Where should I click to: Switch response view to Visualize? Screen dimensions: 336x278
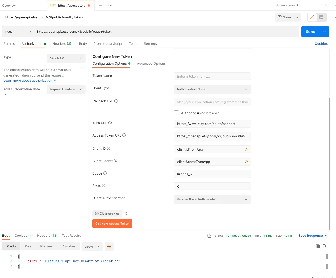68,246
